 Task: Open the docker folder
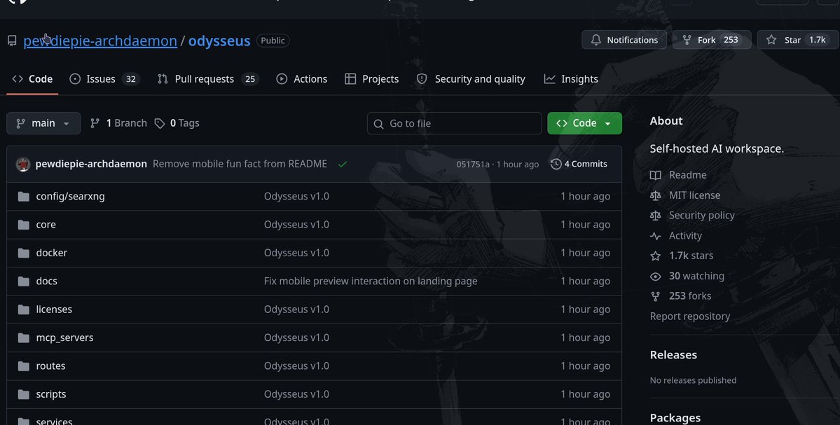click(x=51, y=253)
